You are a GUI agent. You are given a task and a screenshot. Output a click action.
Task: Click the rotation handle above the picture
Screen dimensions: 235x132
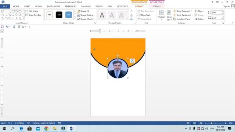point(117,55)
